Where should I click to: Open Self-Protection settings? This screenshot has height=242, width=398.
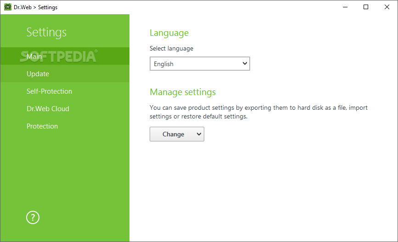tap(65, 91)
